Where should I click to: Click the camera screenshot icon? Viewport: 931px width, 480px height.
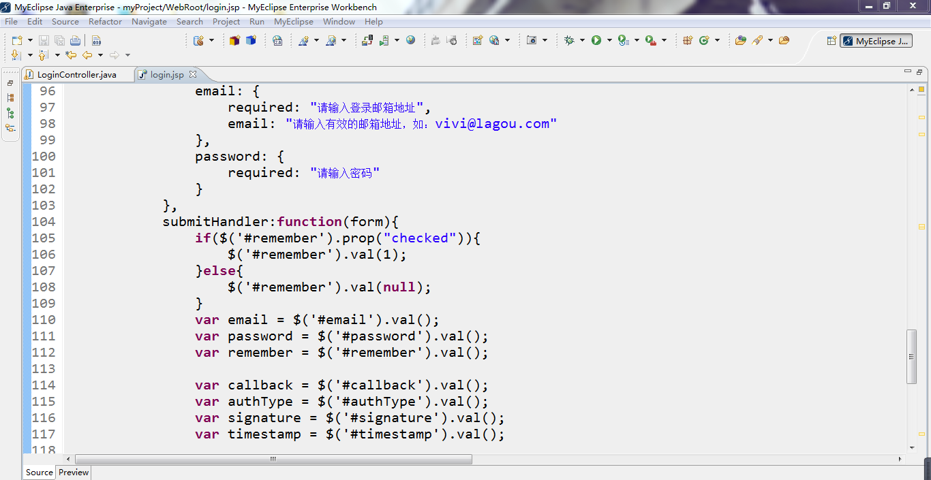pyautogui.click(x=532, y=41)
